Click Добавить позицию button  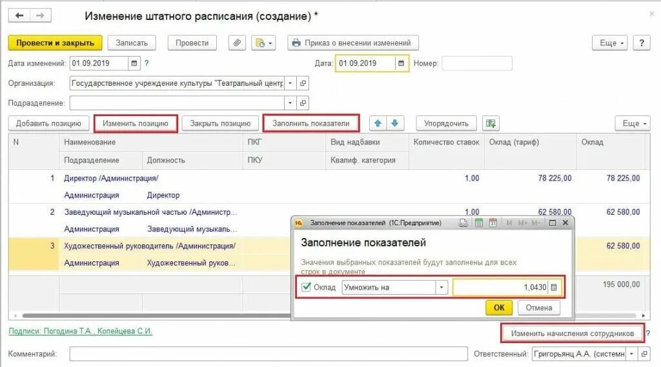click(48, 123)
